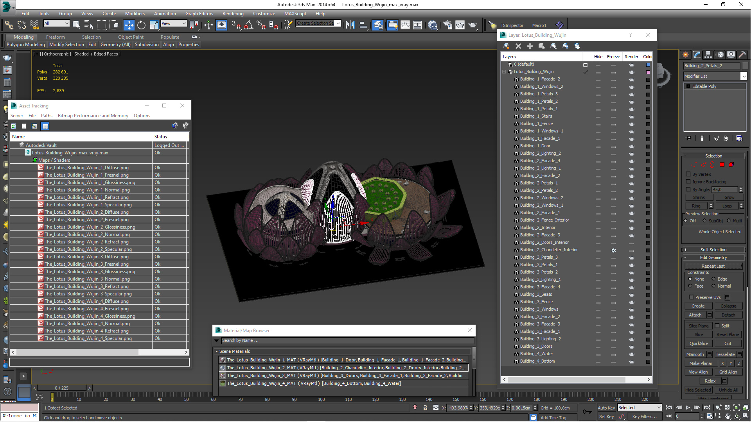Click Search by Name field in Material Browser
Screen dimensions: 751x422
(347, 341)
